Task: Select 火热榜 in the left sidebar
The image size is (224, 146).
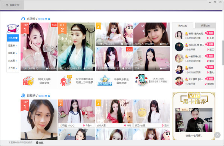Action: tap(13, 38)
